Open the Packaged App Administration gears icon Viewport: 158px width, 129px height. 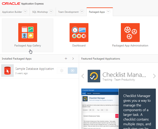tap(130, 33)
